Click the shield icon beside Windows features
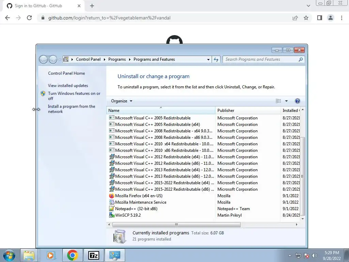The width and height of the screenshot is (349, 262). pyautogui.click(x=43, y=93)
